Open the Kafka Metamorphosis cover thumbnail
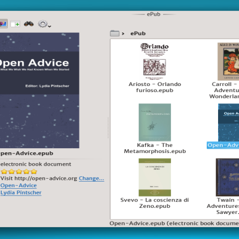Image resolution: width=239 pixels, height=239 pixels. 155,122
